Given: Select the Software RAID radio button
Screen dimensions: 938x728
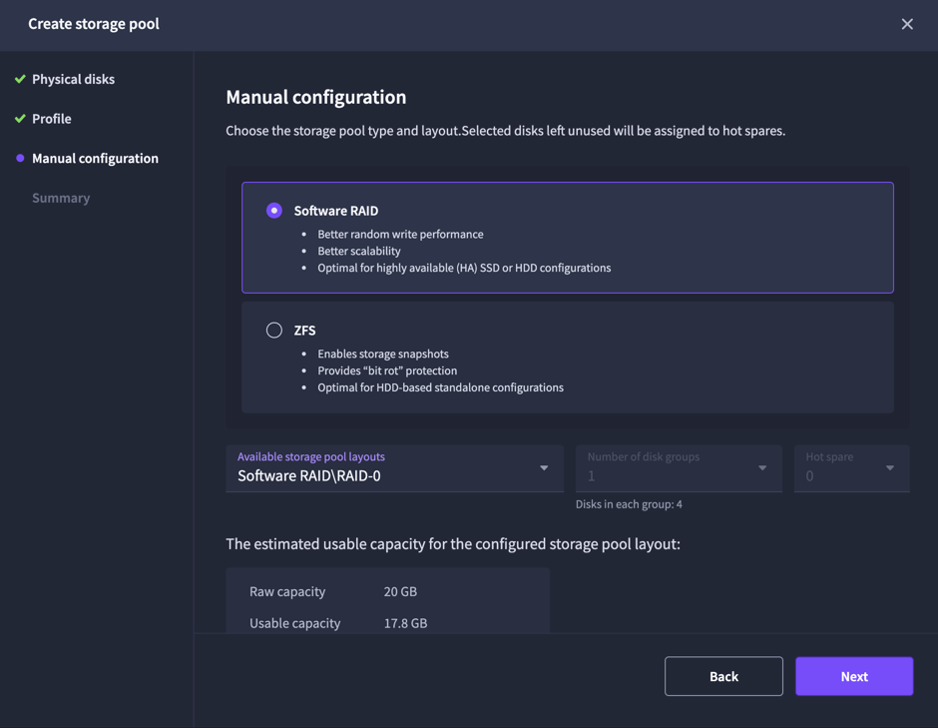Looking at the screenshot, I should [274, 211].
